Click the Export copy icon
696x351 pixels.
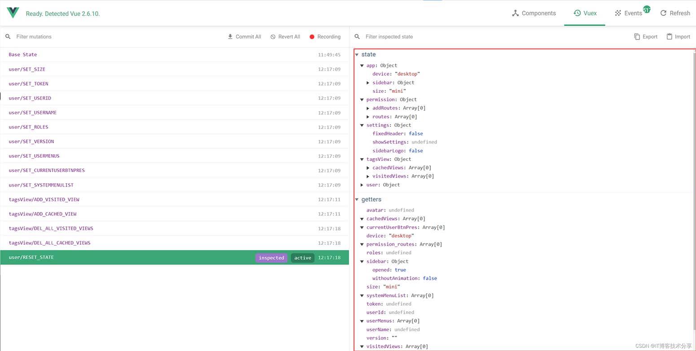(637, 37)
